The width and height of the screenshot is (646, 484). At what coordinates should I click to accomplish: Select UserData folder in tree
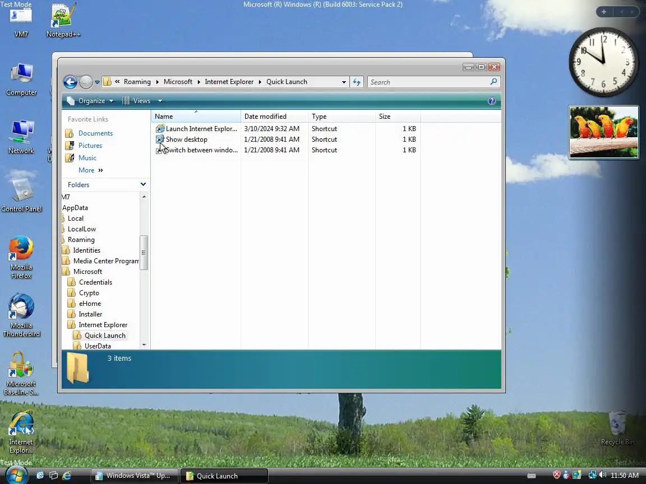[x=98, y=346]
